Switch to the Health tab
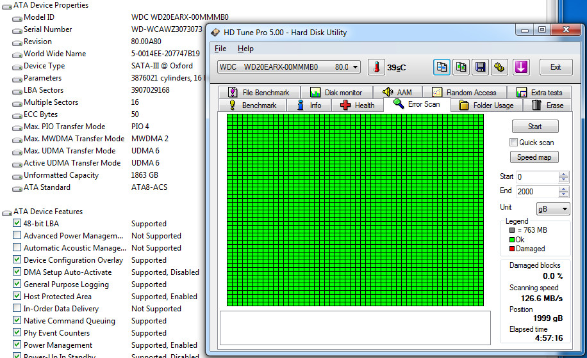The width and height of the screenshot is (587, 358). pos(358,105)
